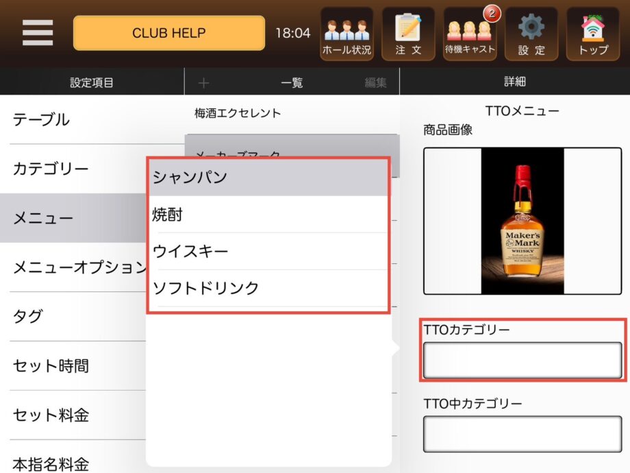The image size is (630, 473).
Task: Pick ウイスキー from the popup list
Action: [267, 252]
